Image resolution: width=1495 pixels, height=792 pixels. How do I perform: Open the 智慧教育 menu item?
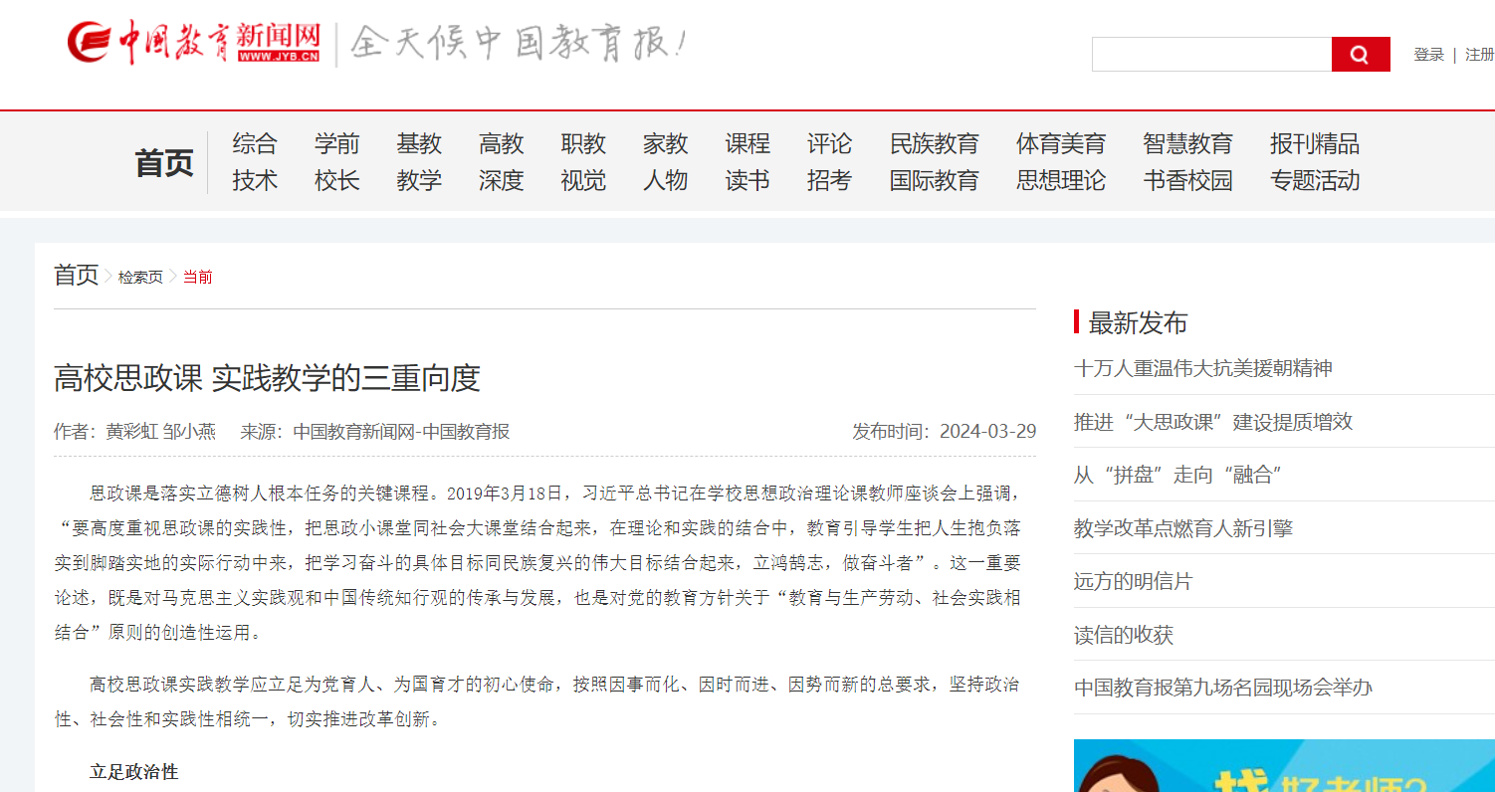click(1187, 144)
